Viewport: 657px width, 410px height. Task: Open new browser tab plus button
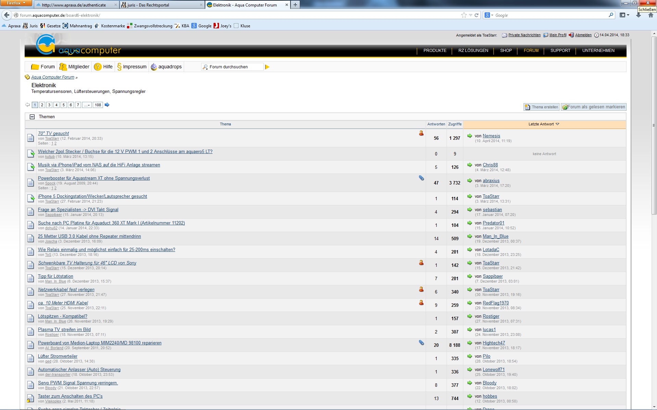(x=295, y=5)
